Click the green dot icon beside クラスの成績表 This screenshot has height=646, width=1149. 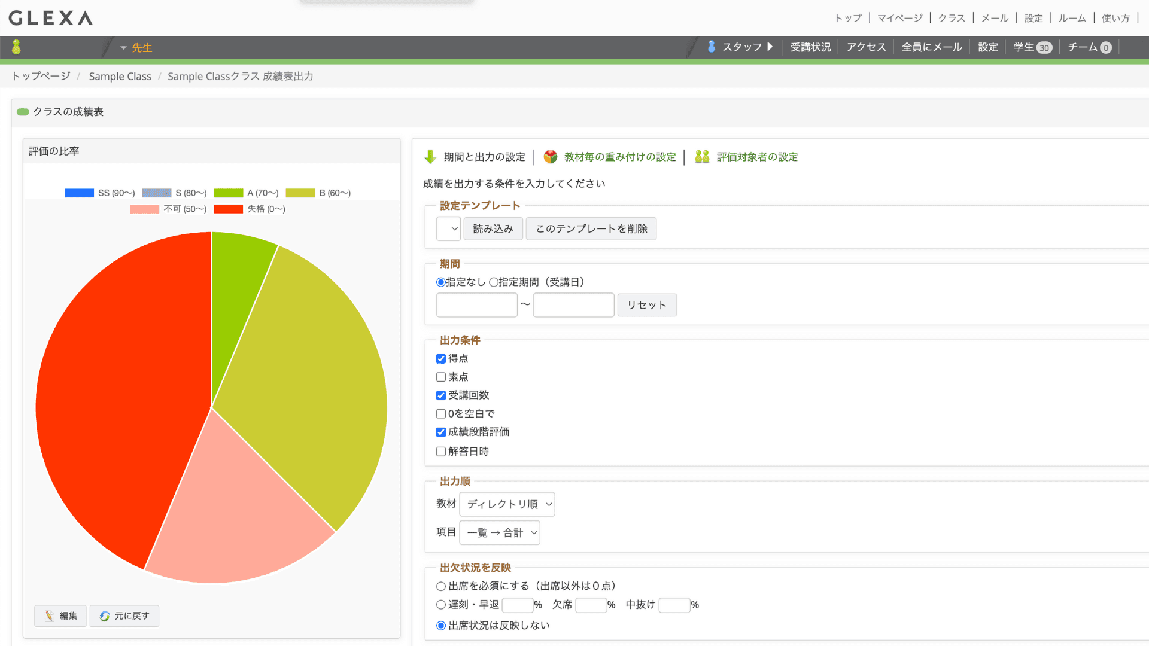click(x=23, y=112)
